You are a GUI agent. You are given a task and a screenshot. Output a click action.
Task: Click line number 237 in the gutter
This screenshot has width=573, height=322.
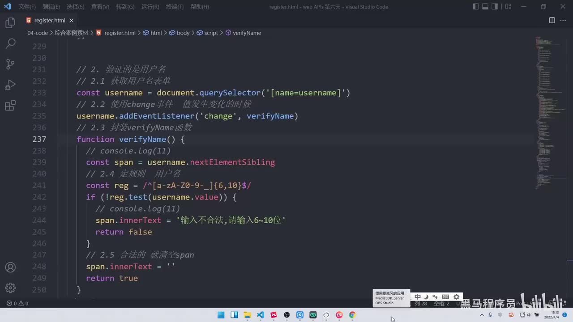(x=39, y=139)
